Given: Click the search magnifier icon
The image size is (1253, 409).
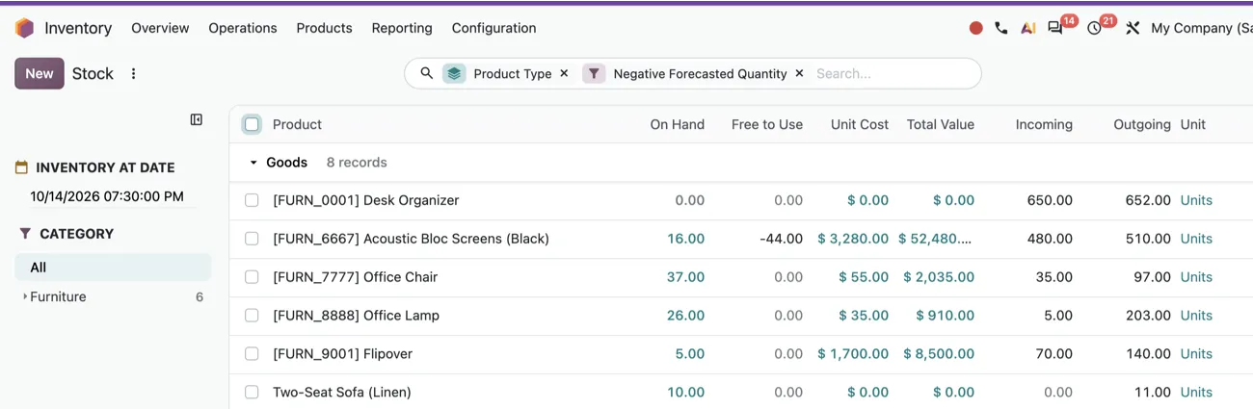Looking at the screenshot, I should point(426,73).
